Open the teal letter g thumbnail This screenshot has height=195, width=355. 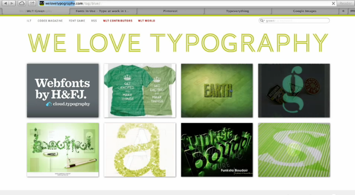[294, 91]
